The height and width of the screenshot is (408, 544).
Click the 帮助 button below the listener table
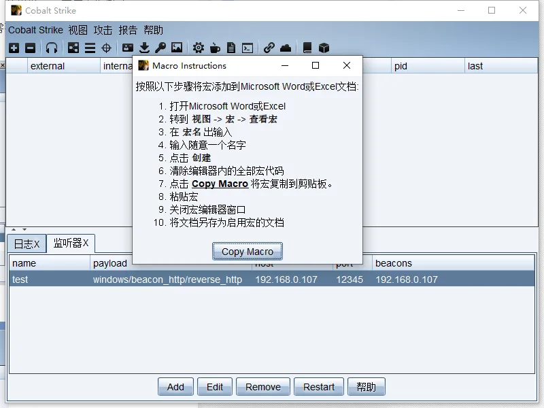[367, 387]
